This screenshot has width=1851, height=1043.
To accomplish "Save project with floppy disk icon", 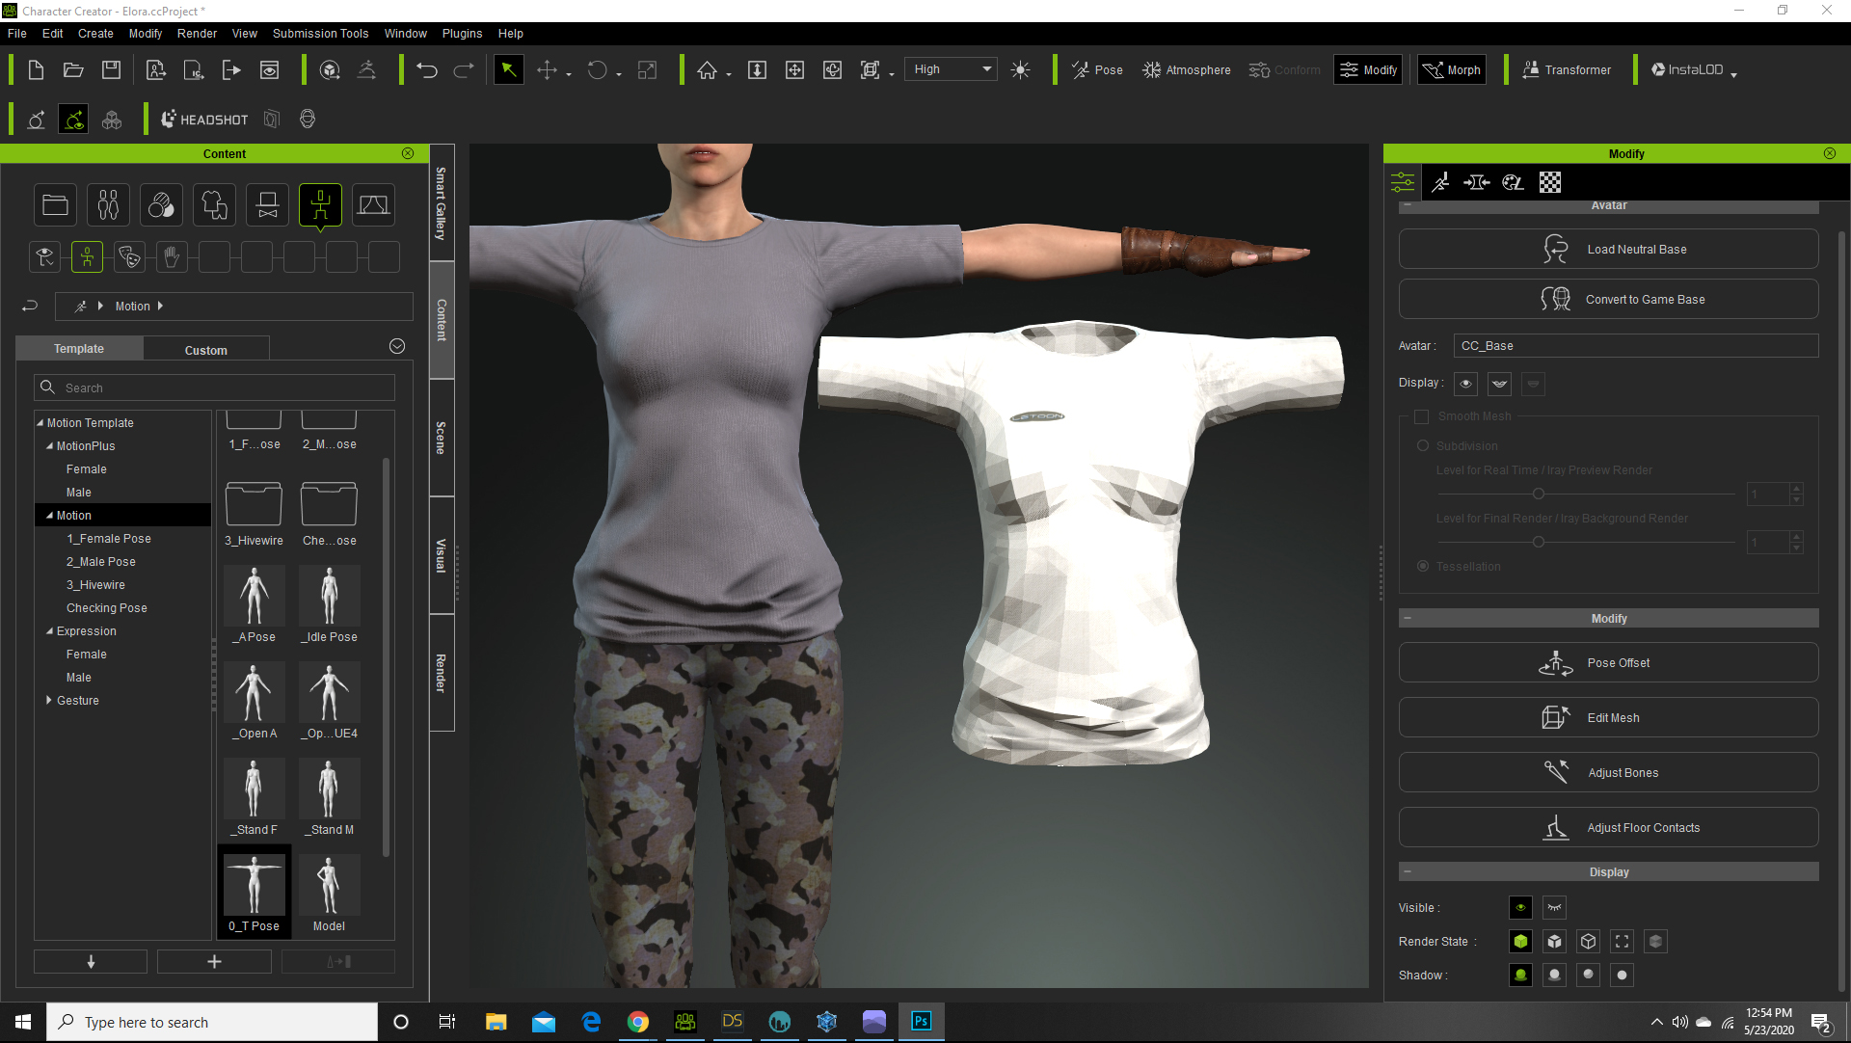I will (112, 69).
